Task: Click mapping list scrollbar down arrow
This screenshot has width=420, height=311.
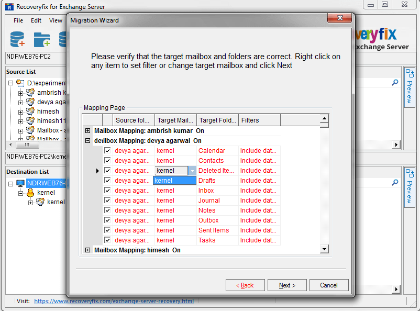Action: click(x=324, y=249)
